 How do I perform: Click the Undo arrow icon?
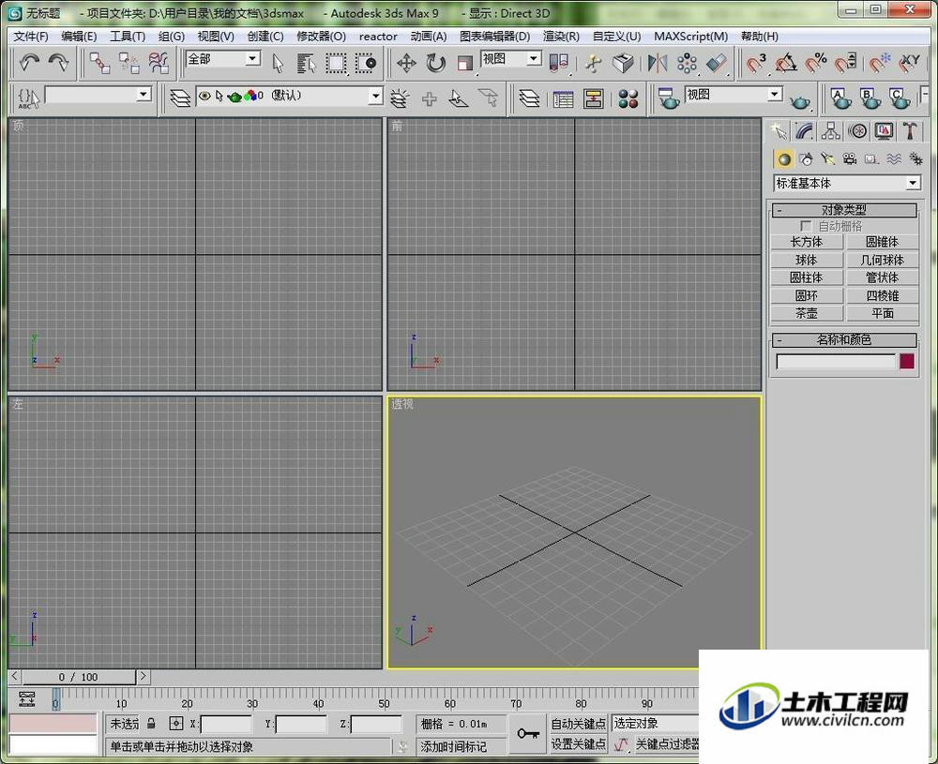coord(29,62)
